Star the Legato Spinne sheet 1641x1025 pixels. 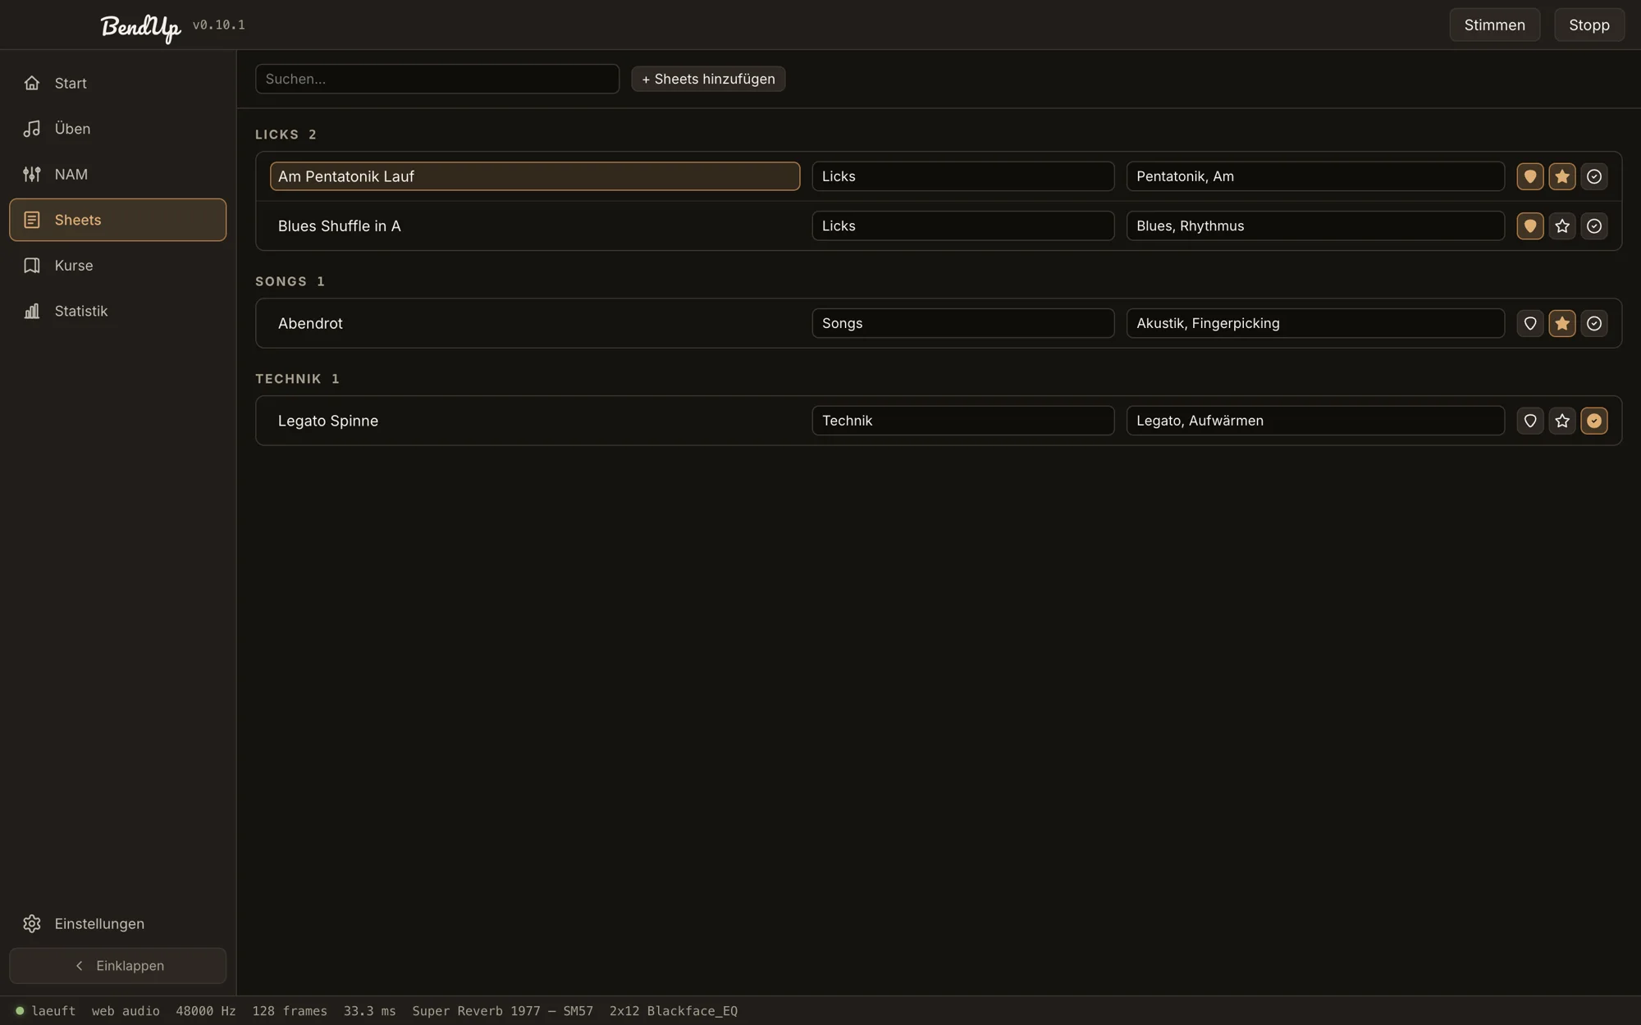[x=1562, y=421]
